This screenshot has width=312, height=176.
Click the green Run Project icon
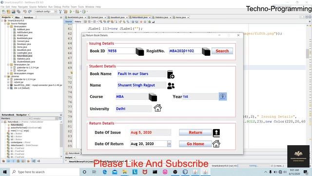(x=71, y=12)
